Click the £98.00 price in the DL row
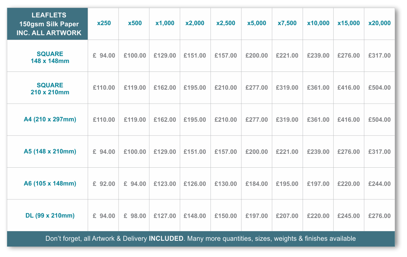 pyautogui.click(x=135, y=216)
